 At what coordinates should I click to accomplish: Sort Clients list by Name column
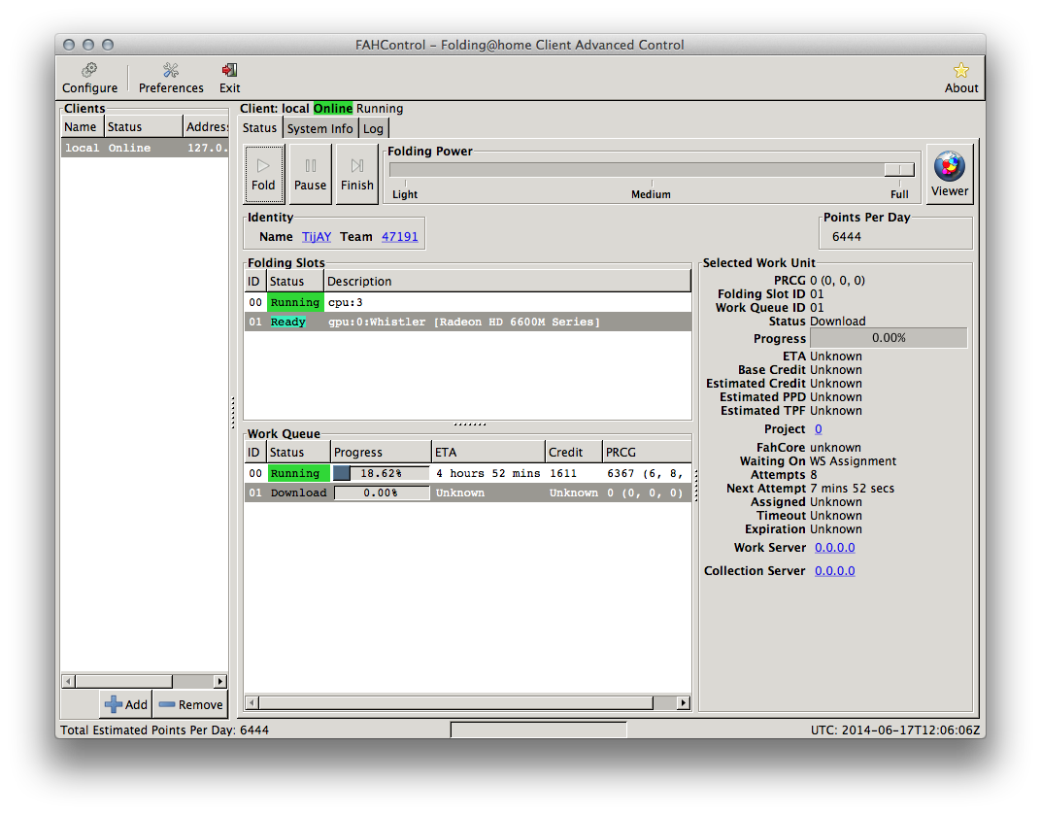[x=83, y=126]
